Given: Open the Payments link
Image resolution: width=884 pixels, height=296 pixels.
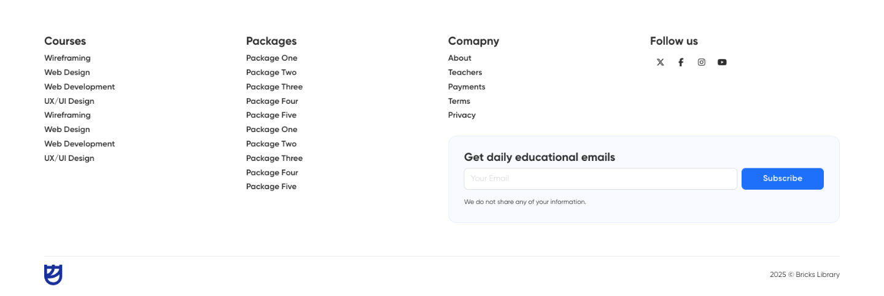Looking at the screenshot, I should 467,87.
